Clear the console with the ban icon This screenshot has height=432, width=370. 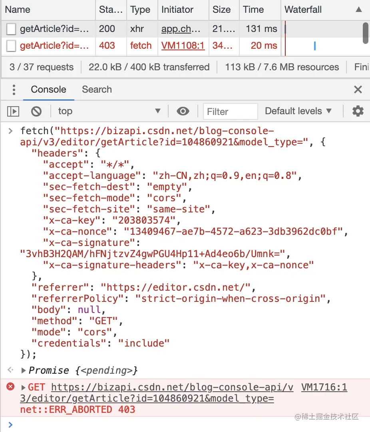tap(36, 111)
